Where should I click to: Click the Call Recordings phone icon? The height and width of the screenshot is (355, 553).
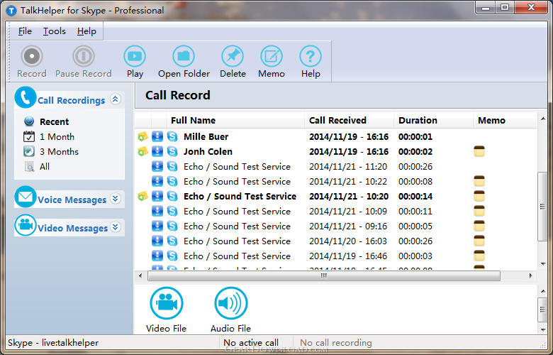pyautogui.click(x=26, y=97)
